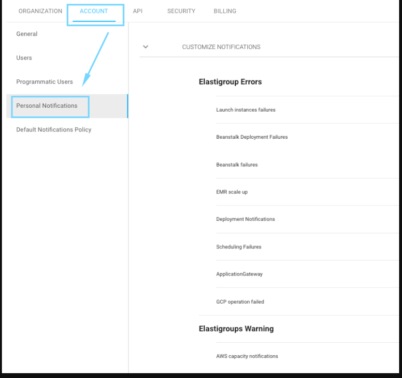The height and width of the screenshot is (378, 402).
Task: Open Default Notifications Policy
Action: 54,130
